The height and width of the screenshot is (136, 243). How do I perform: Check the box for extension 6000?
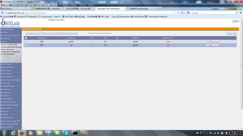click(x=26, y=42)
